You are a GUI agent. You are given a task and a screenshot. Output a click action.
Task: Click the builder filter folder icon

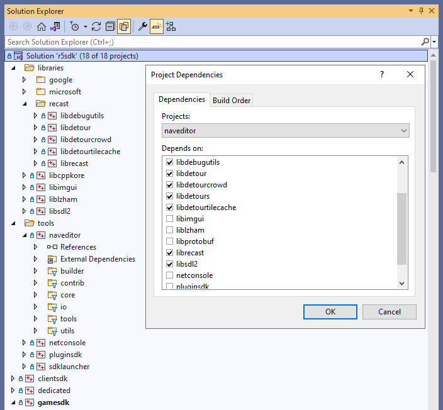click(52, 271)
